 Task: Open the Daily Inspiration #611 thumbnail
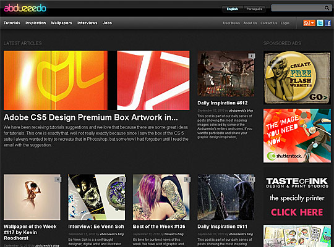coord(226,197)
